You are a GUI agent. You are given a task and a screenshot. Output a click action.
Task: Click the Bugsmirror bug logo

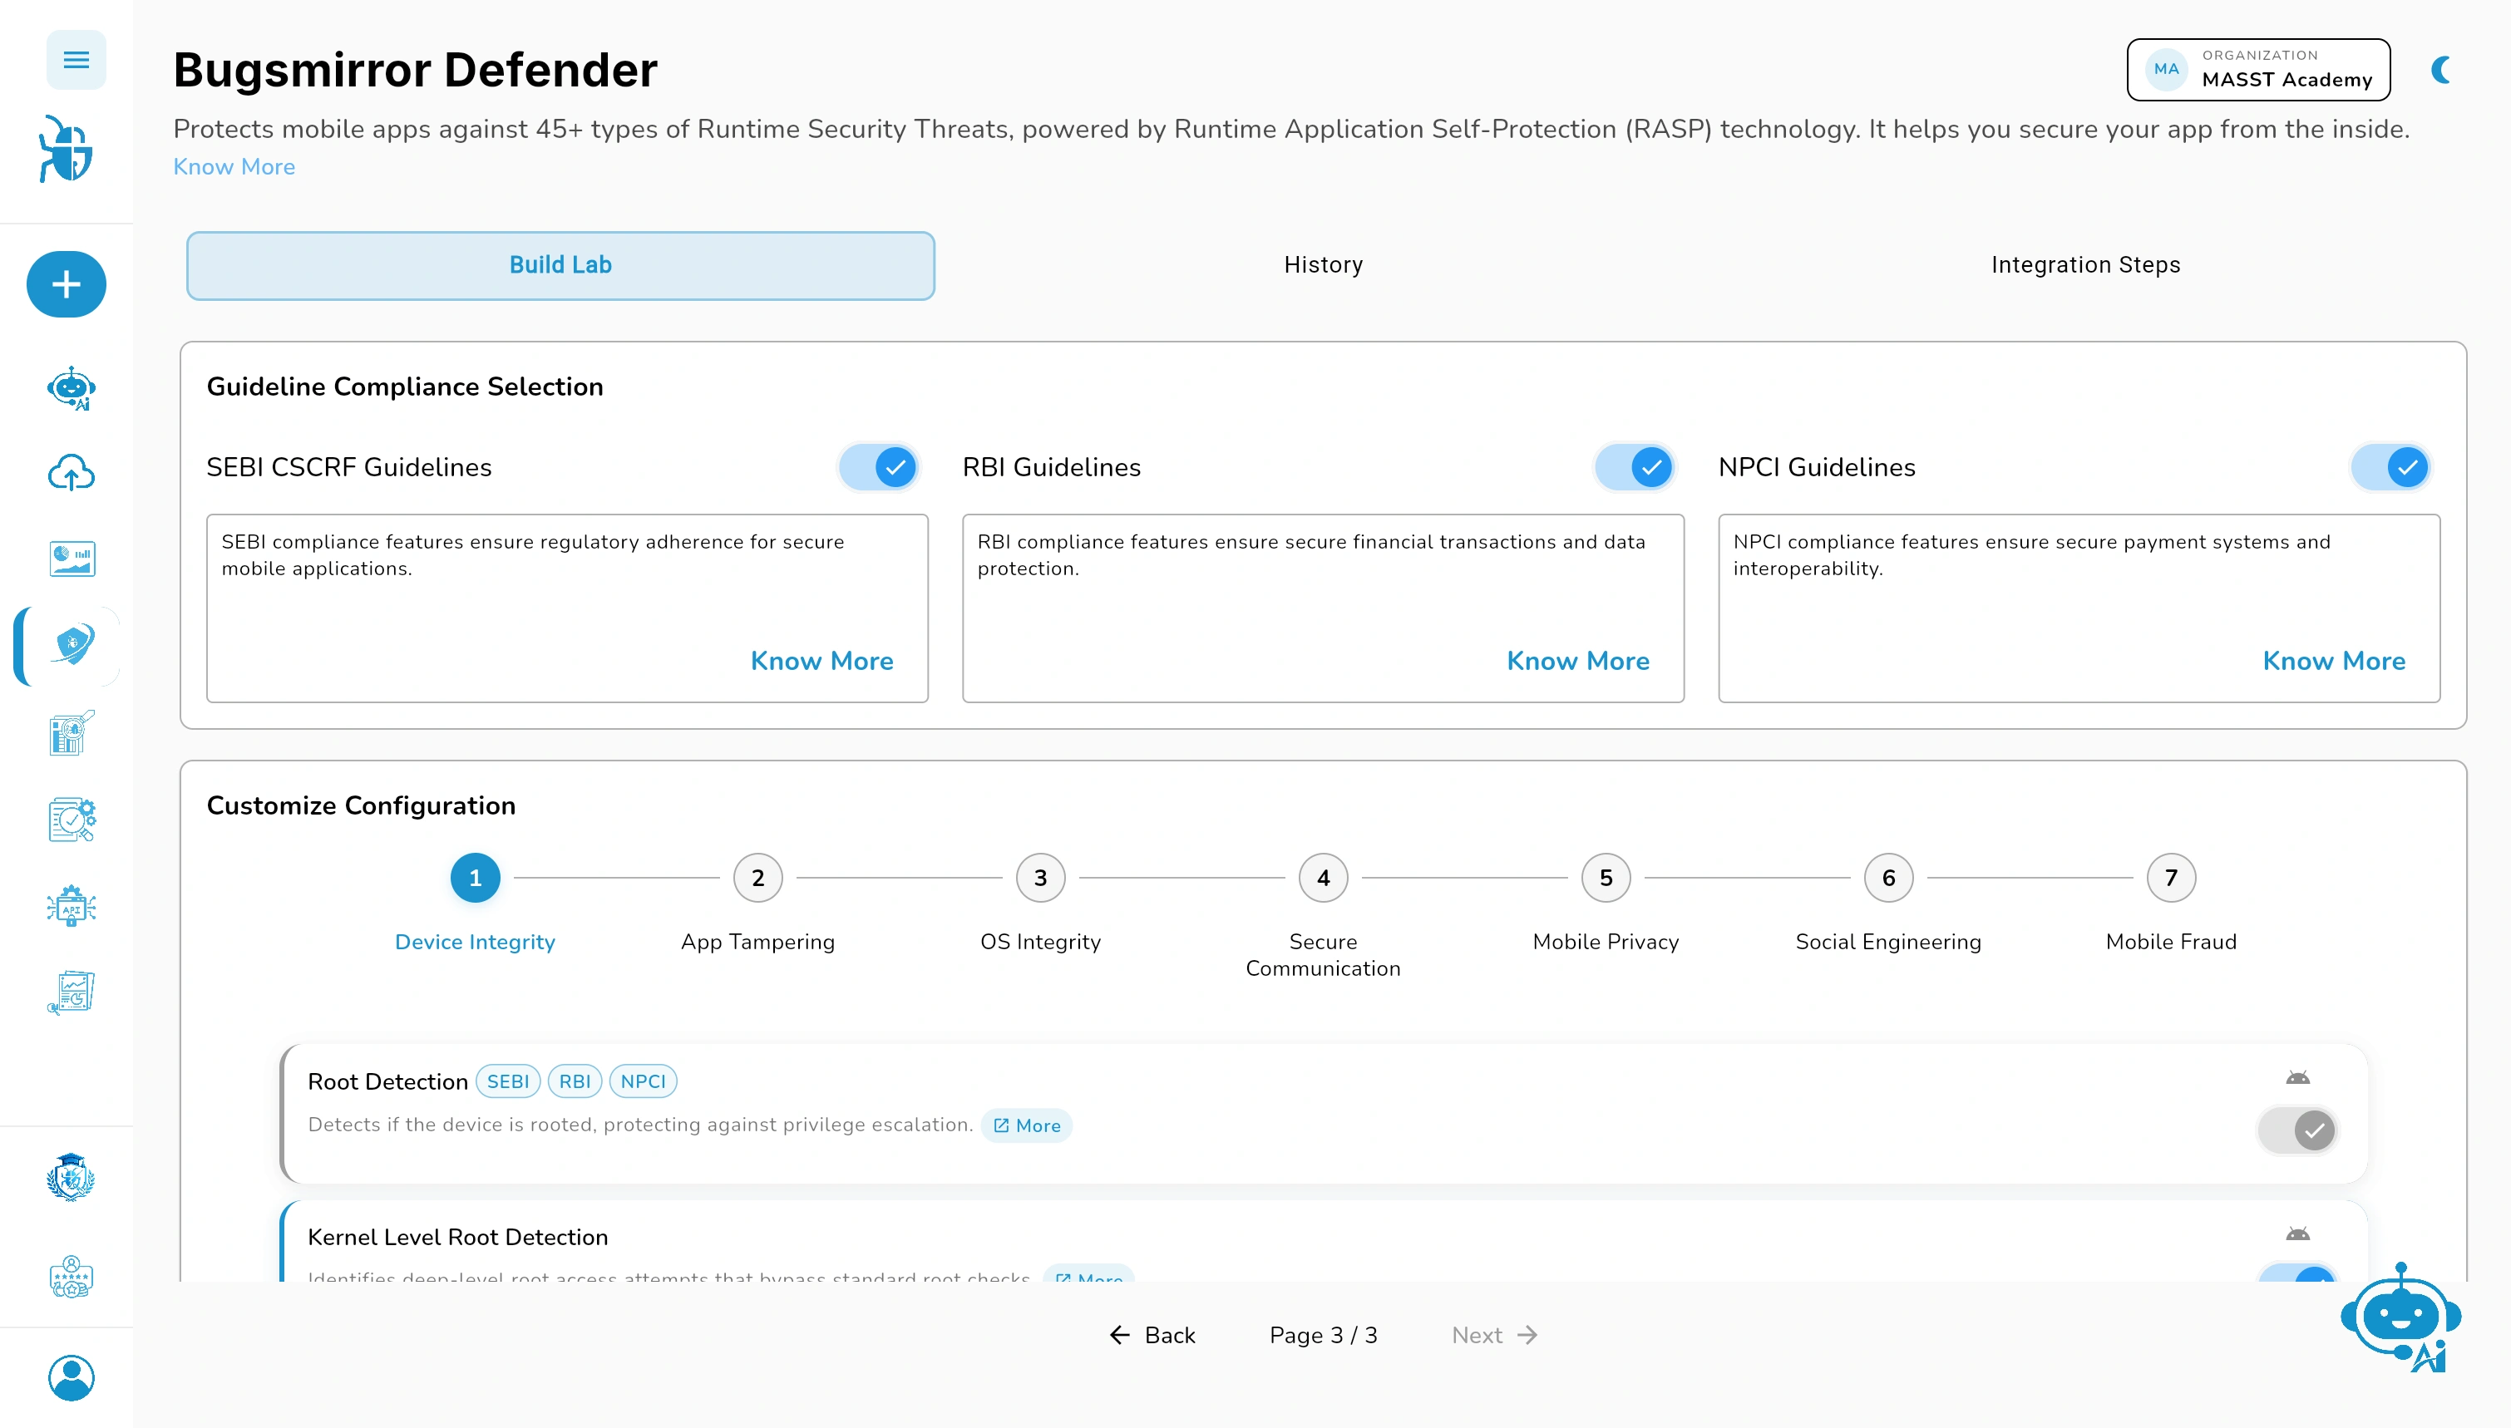pos(67,150)
